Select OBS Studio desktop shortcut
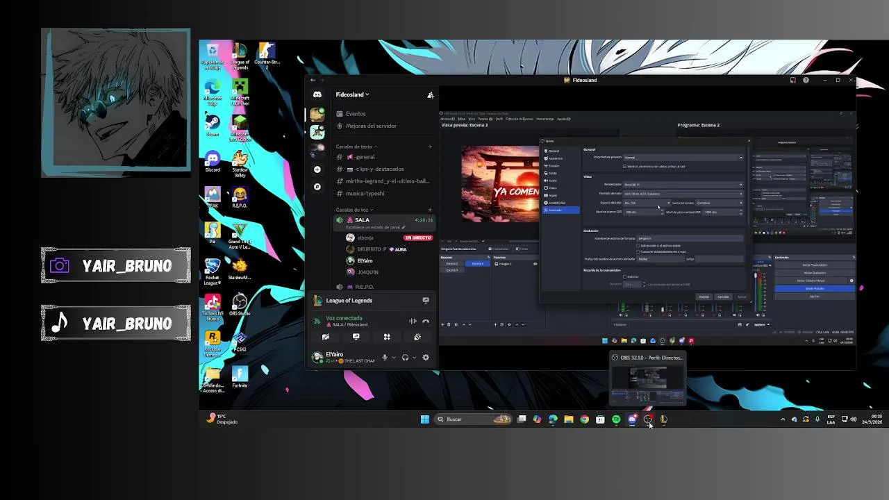Viewport: 889px width, 500px height. [240, 305]
